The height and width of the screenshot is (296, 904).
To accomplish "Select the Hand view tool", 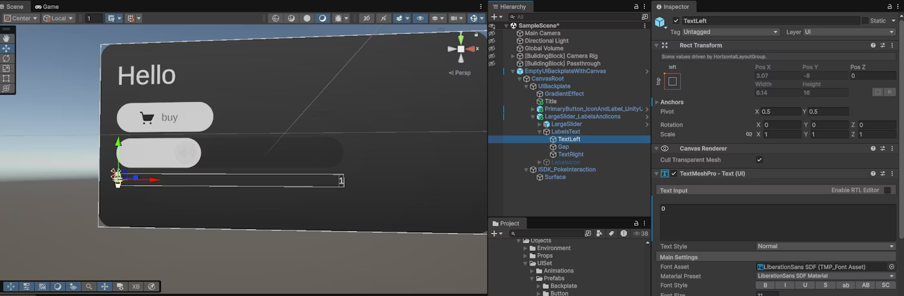I will (x=6, y=39).
